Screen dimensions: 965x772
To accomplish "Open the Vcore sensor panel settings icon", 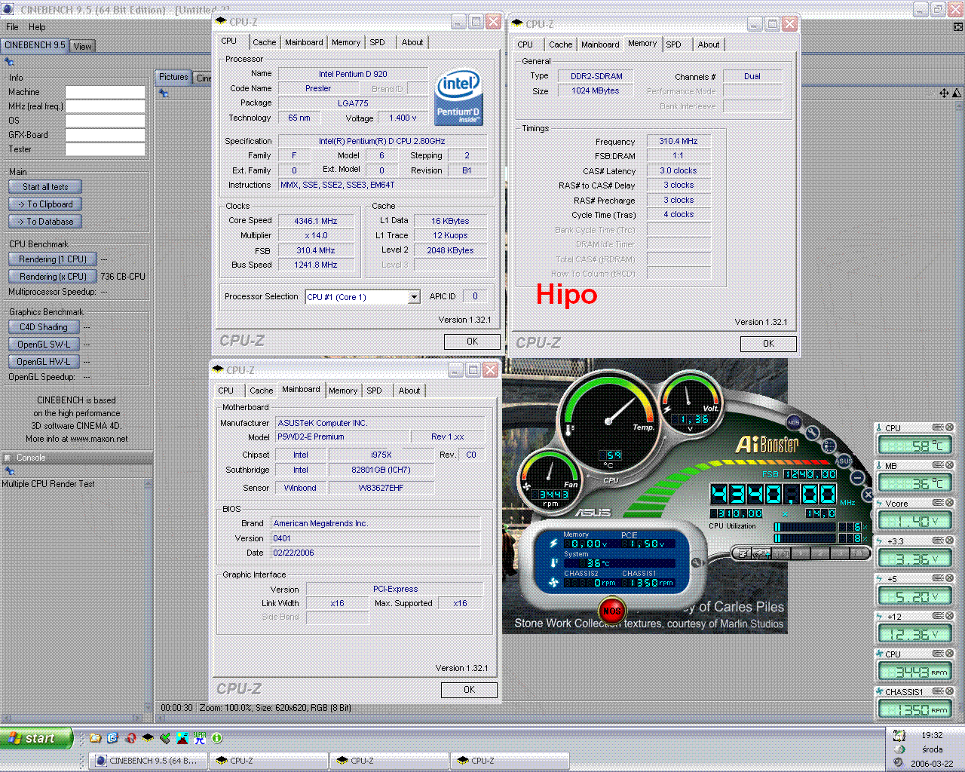I will (938, 503).
